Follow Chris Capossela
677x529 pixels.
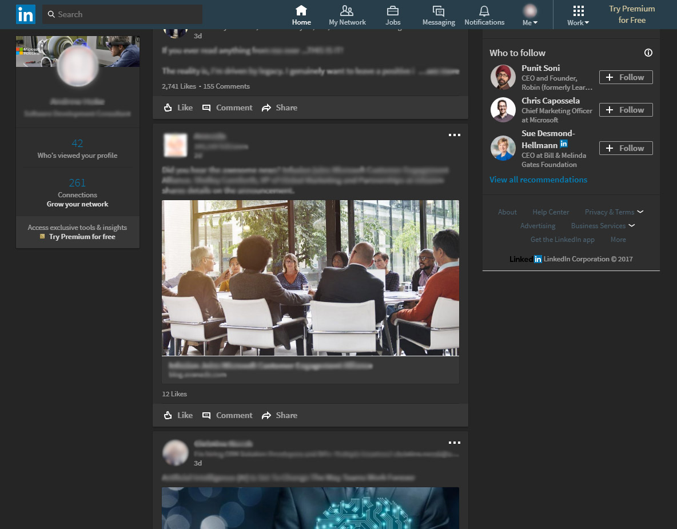pyautogui.click(x=626, y=110)
